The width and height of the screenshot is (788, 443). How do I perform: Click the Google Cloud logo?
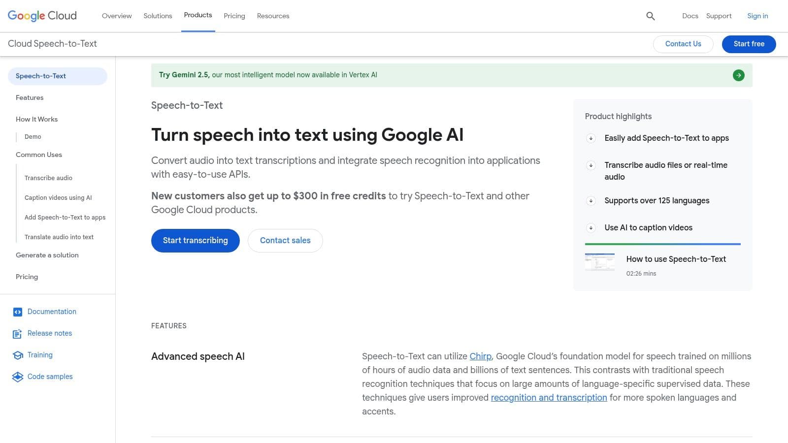tap(42, 15)
